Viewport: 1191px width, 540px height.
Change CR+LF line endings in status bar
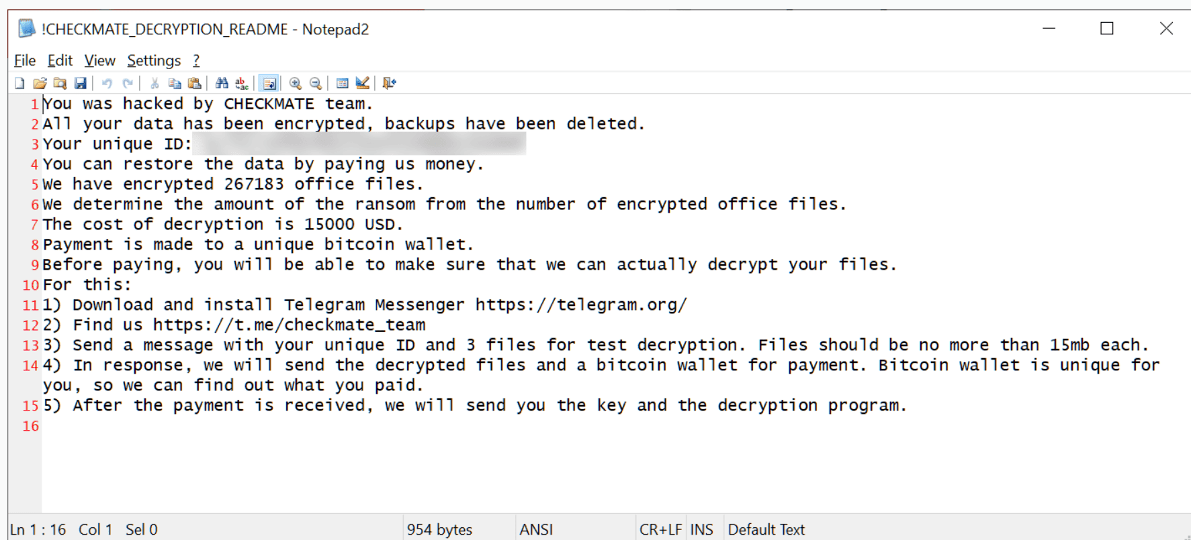[660, 529]
